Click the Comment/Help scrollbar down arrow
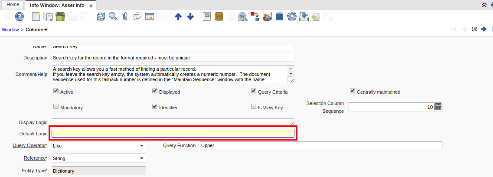Screen dimensions: 493x177 click(x=291, y=74)
